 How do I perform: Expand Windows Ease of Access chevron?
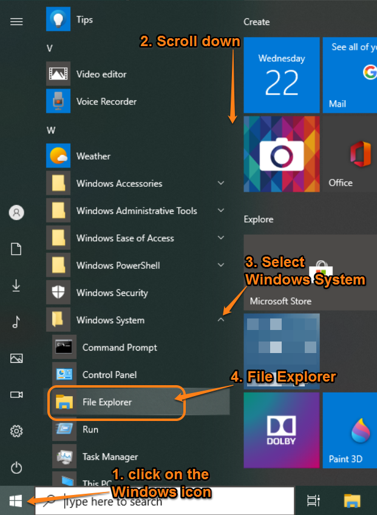point(221,237)
